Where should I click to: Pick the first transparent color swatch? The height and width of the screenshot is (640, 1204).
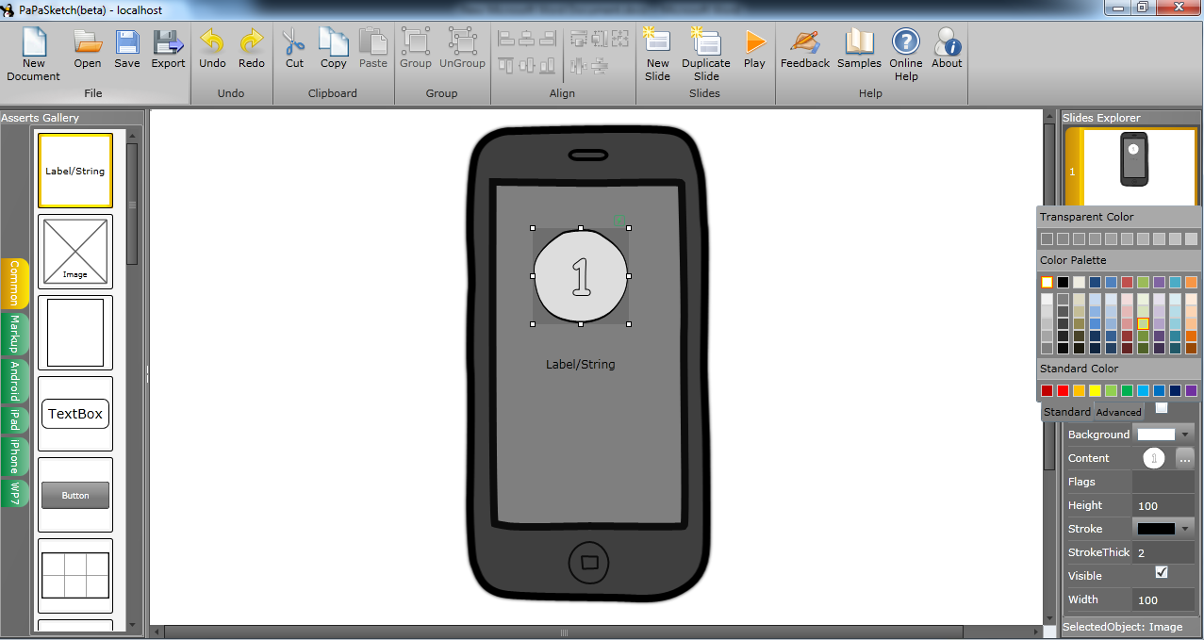click(x=1047, y=239)
